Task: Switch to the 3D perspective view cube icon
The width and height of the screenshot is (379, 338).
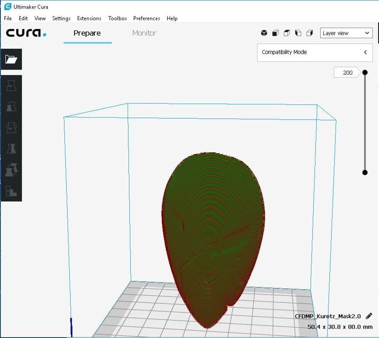Action: coord(264,33)
